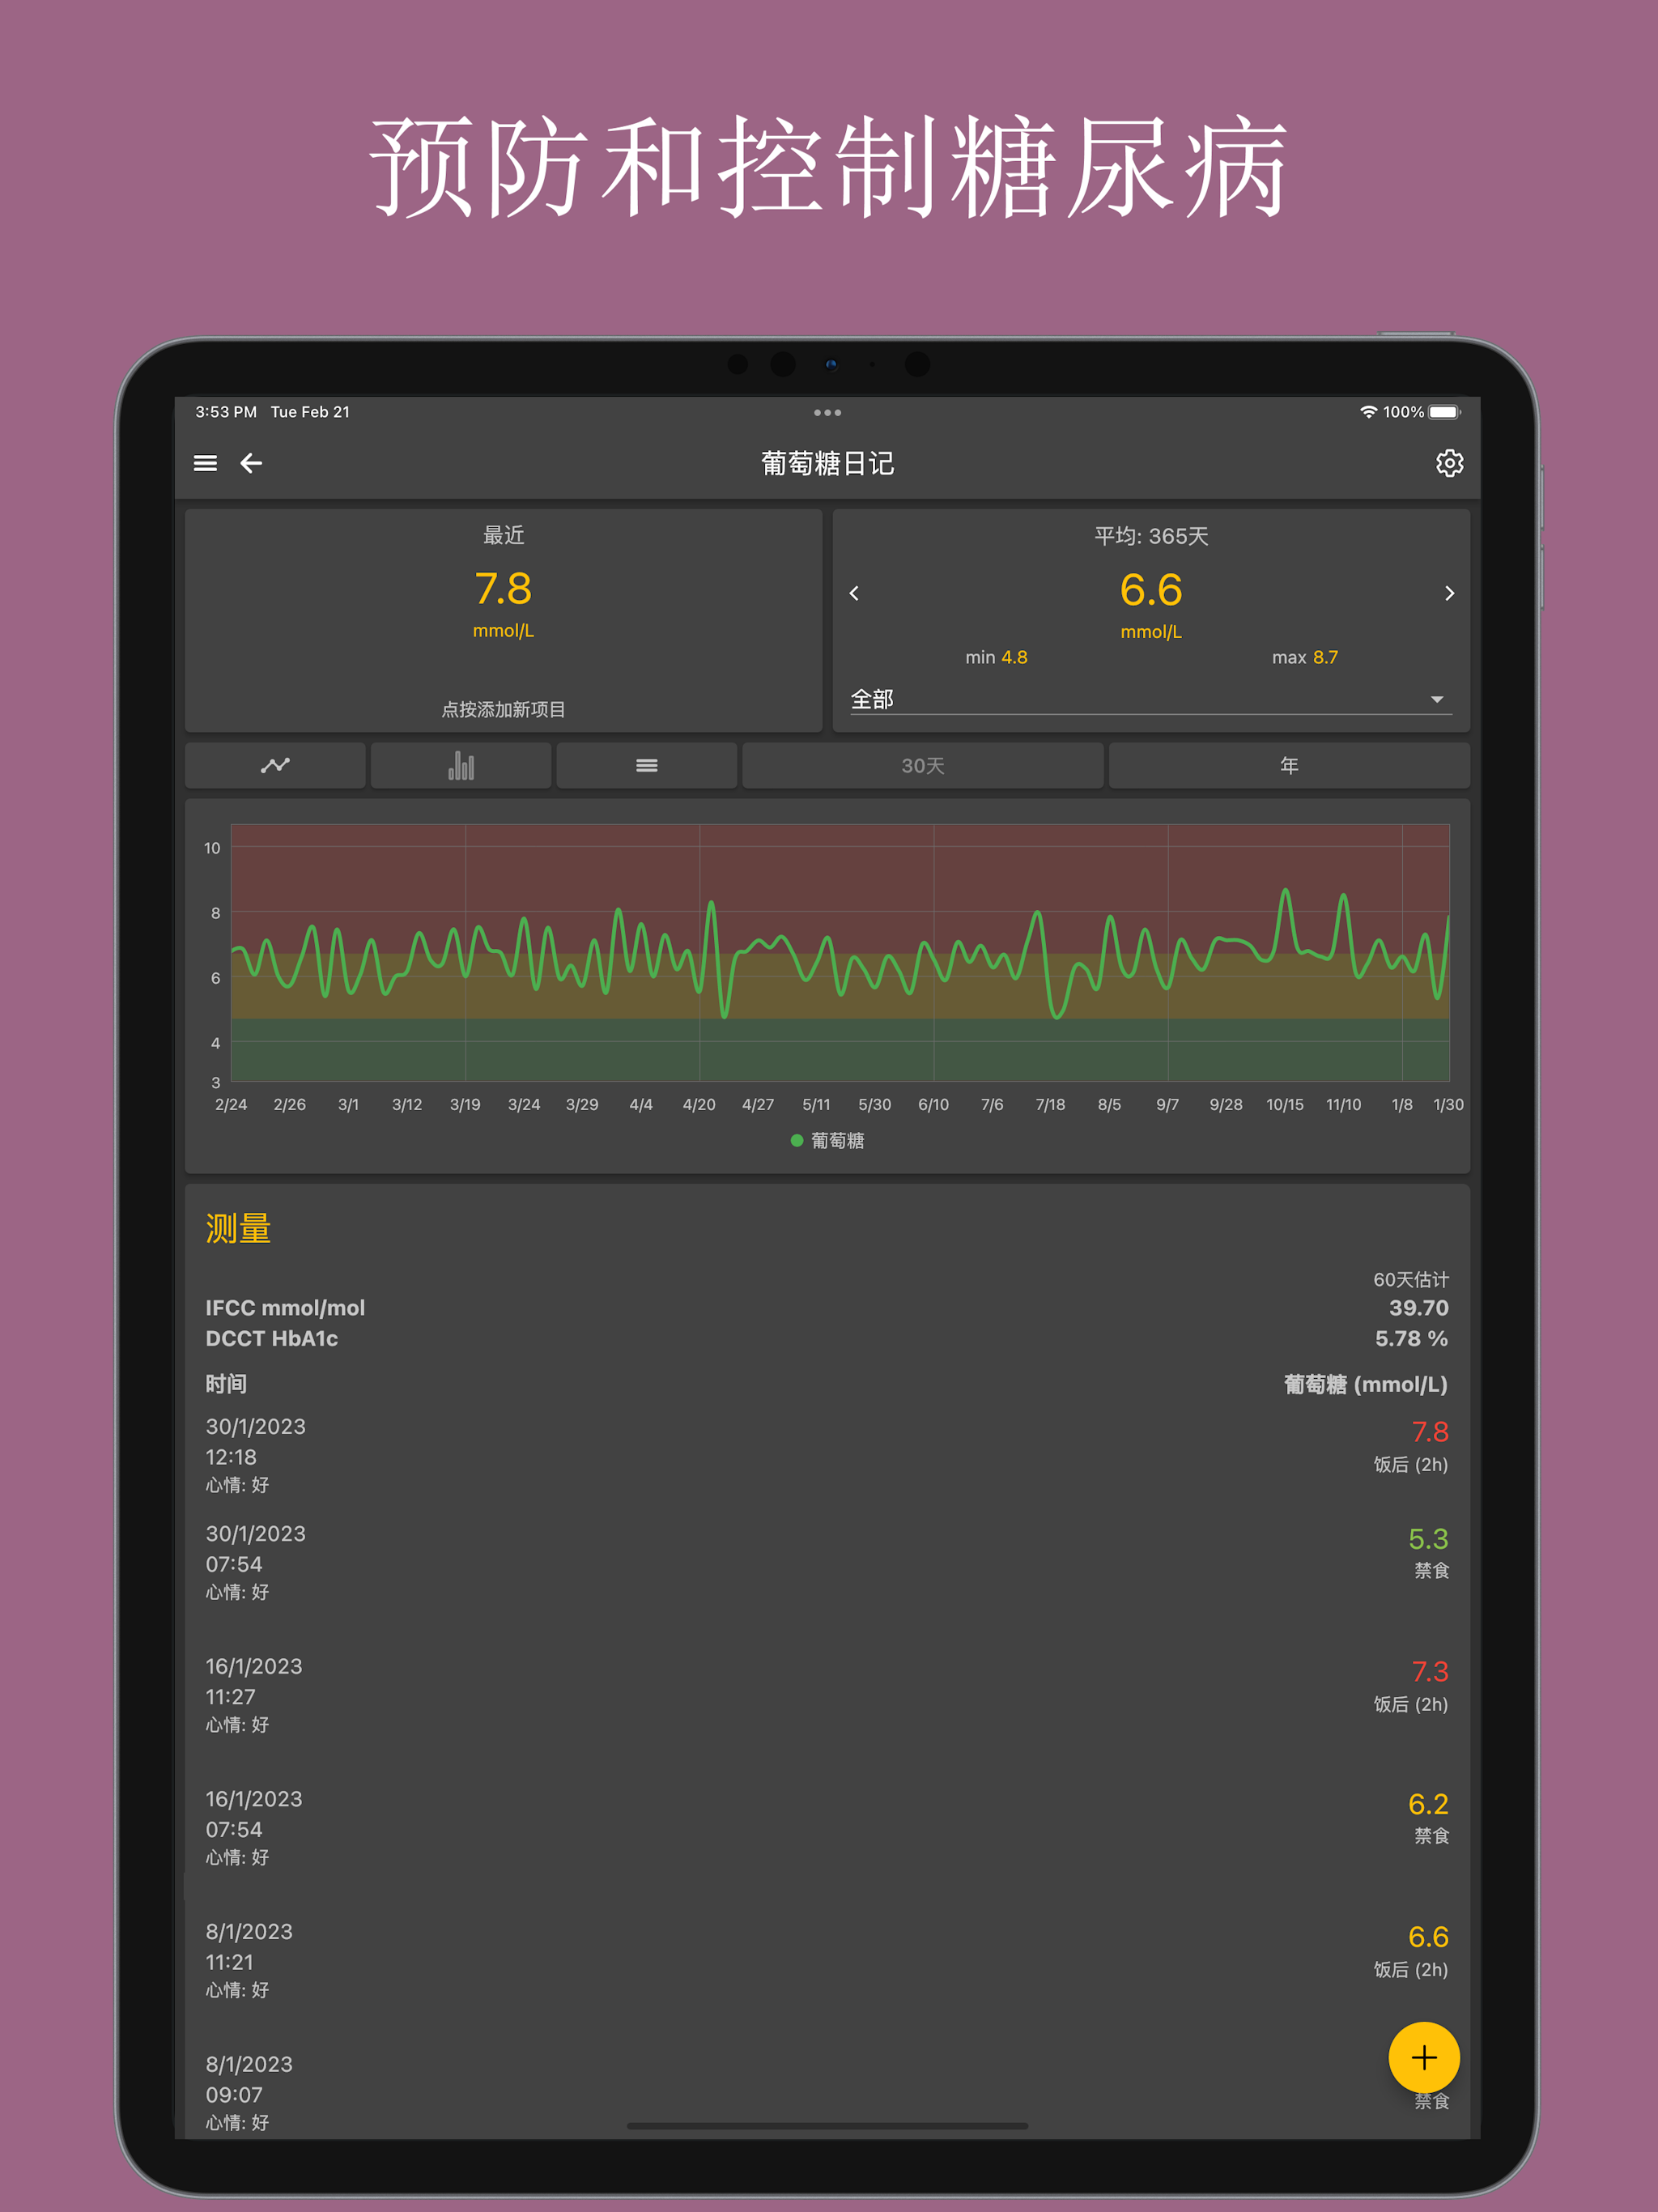Select the 30天 time range tab
This screenshot has width=1658, height=2212.
[x=921, y=765]
